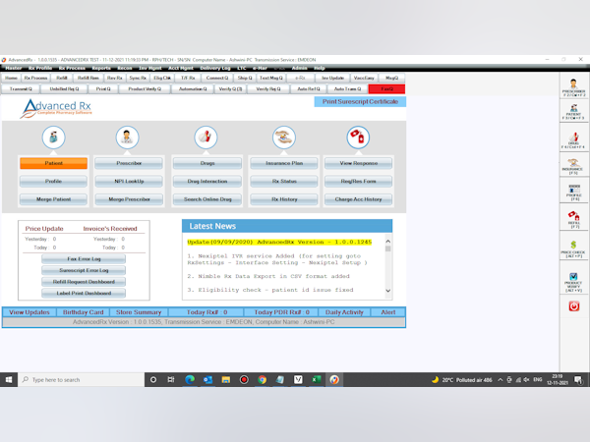The width and height of the screenshot is (590, 442).
Task: Click the round Drugs pill icon
Action: (206, 138)
